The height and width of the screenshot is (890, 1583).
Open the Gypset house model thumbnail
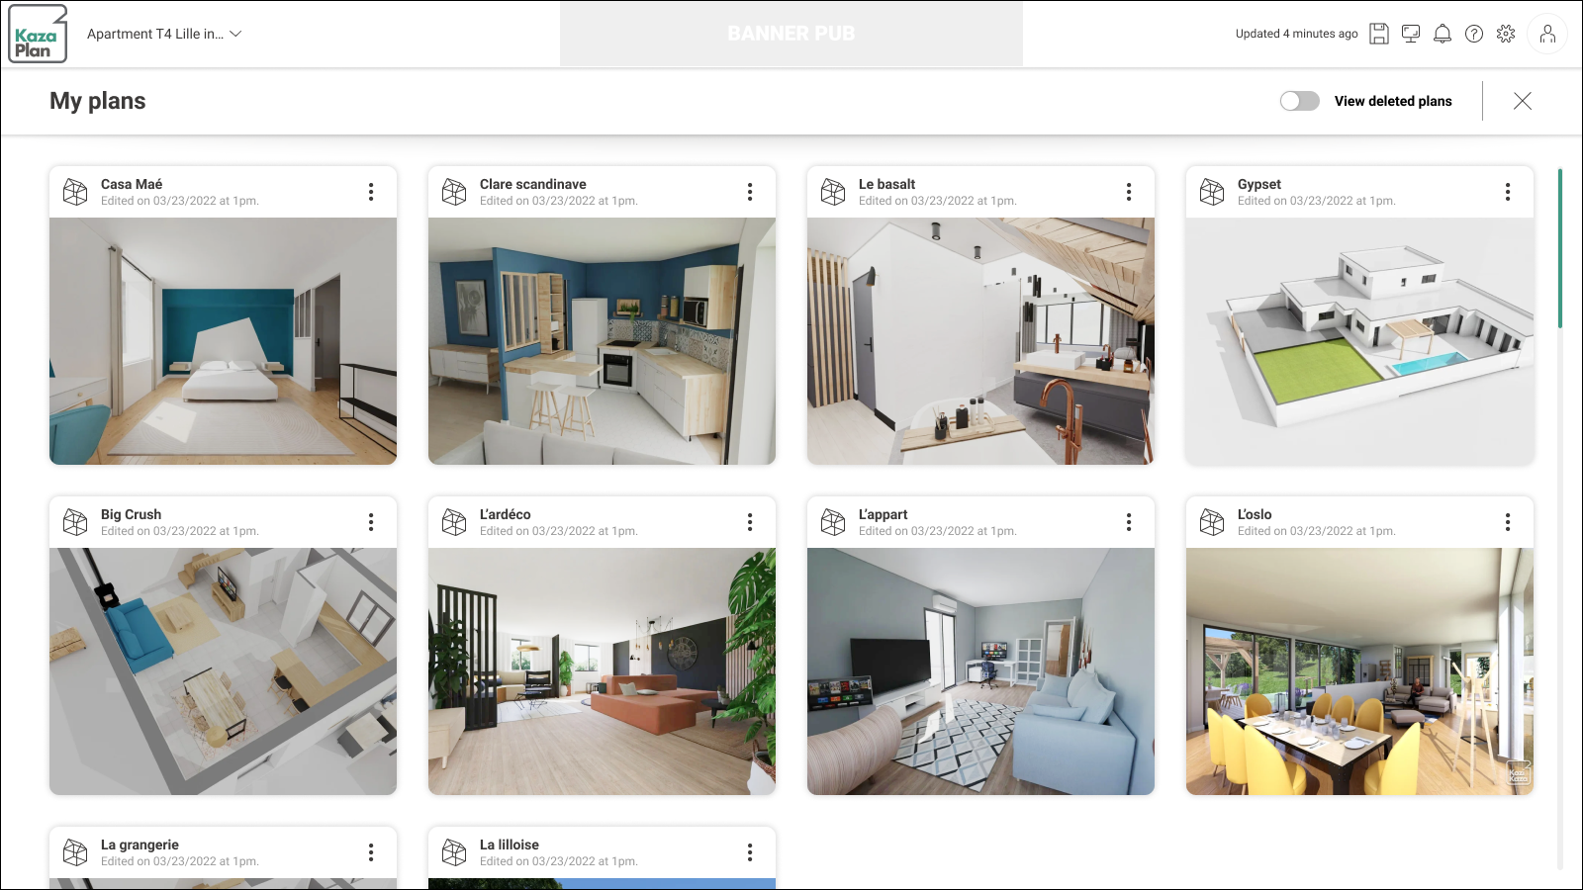click(1359, 341)
